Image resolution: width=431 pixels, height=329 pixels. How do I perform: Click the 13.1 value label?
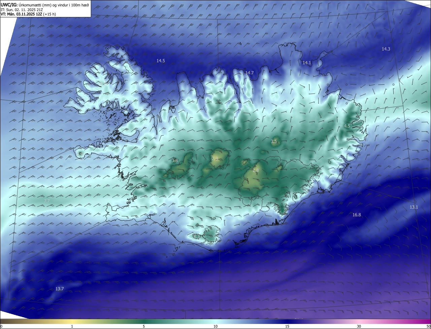pyautogui.click(x=414, y=207)
